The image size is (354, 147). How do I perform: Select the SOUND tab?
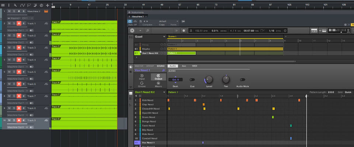[161, 66]
